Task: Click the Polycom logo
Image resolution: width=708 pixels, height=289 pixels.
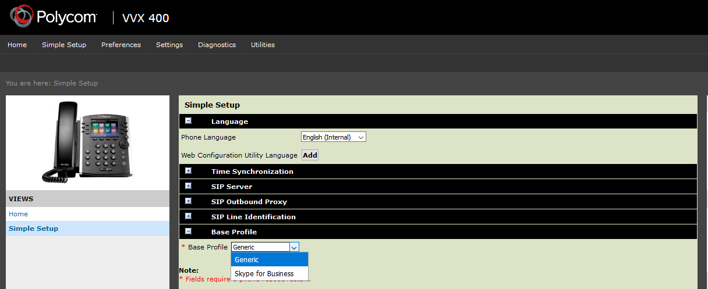Action: 54,17
